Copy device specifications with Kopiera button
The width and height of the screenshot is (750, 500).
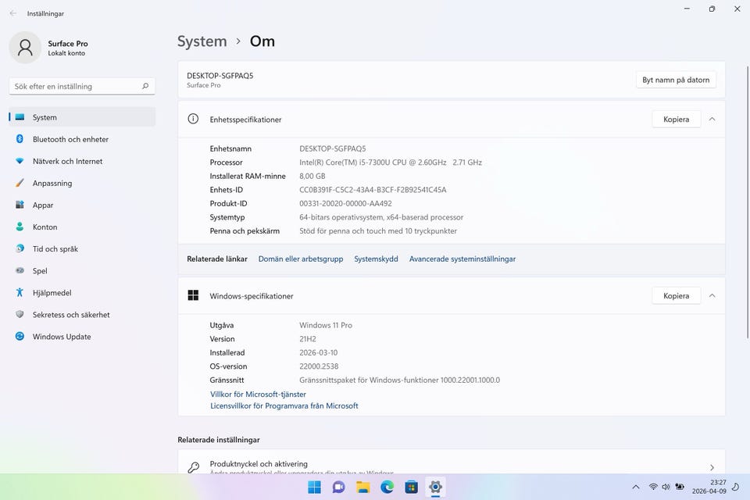(676, 120)
